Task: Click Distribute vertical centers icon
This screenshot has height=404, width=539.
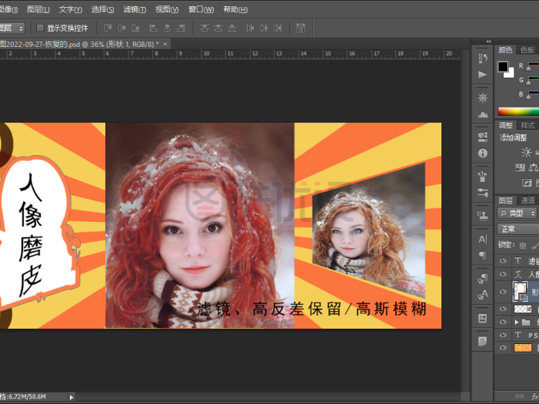Action: click(218, 28)
